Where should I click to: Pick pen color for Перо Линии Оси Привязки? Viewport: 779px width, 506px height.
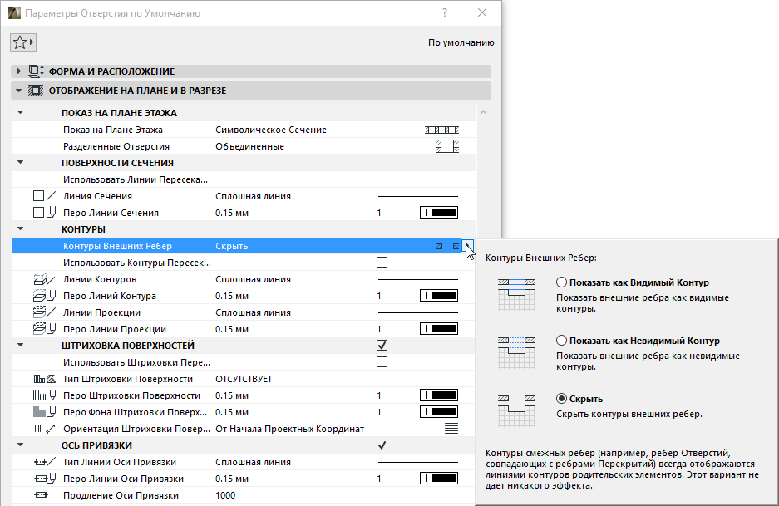(439, 479)
